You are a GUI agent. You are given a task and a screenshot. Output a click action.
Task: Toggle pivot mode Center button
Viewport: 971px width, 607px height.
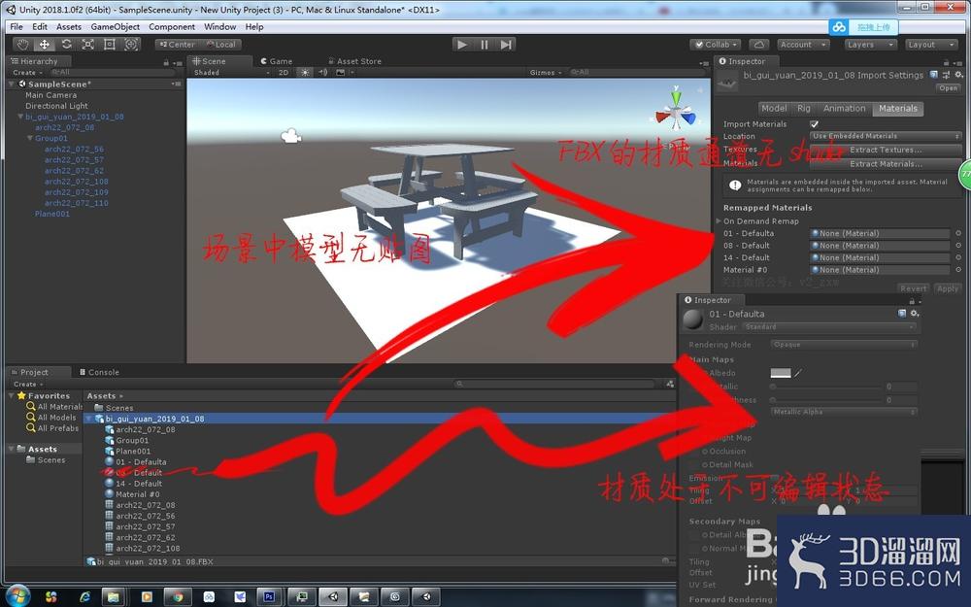tap(177, 45)
